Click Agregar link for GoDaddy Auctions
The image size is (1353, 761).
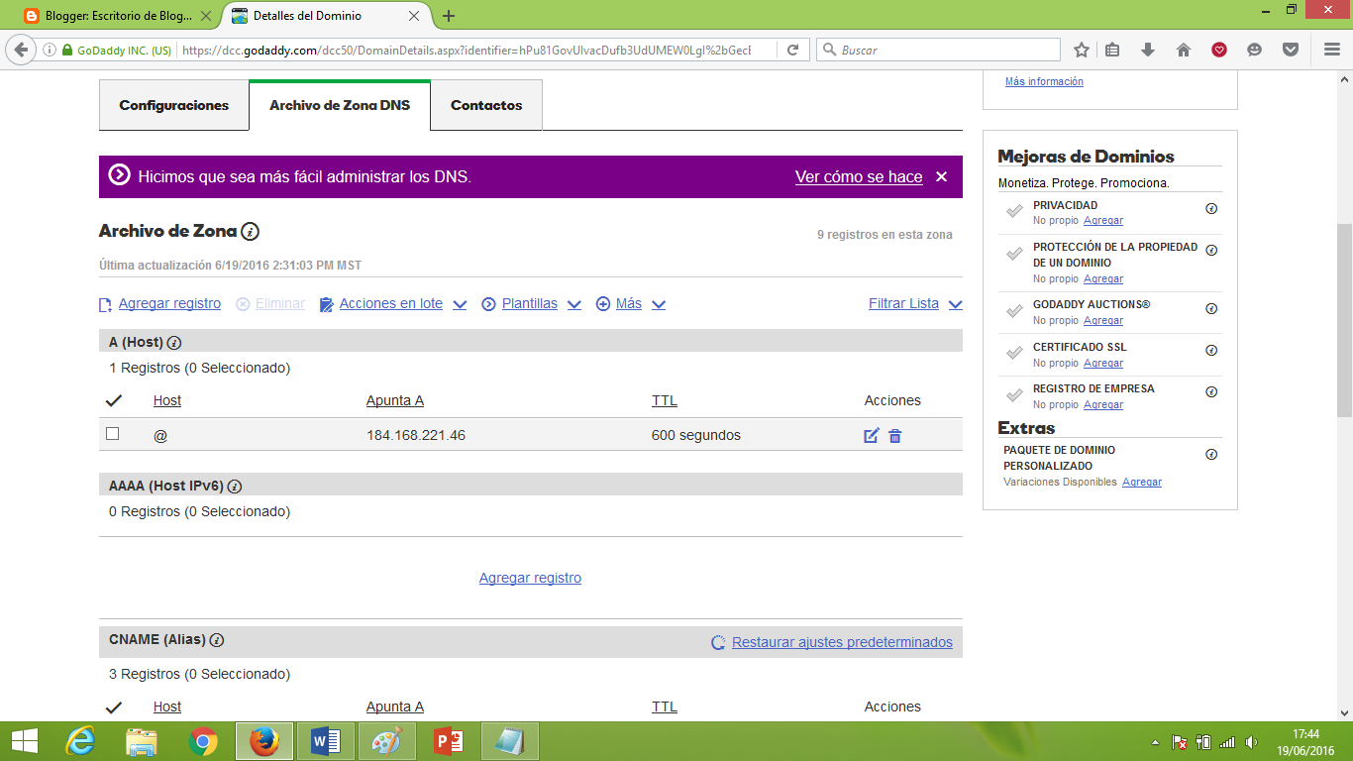click(1103, 320)
